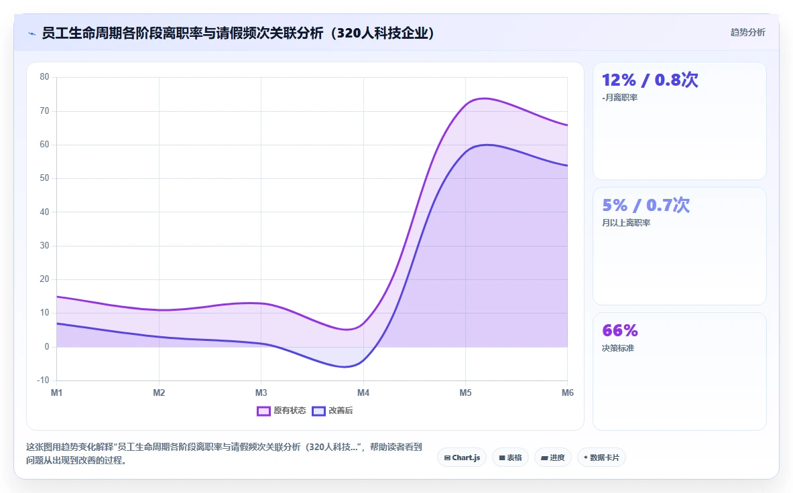Viewport: 793px width, 493px height.
Task: Select the 数据卡片 tag
Action: [x=601, y=457]
